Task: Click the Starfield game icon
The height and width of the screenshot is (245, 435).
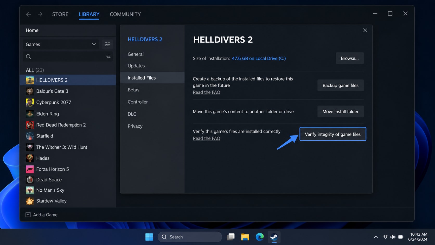Action: [x=30, y=136]
